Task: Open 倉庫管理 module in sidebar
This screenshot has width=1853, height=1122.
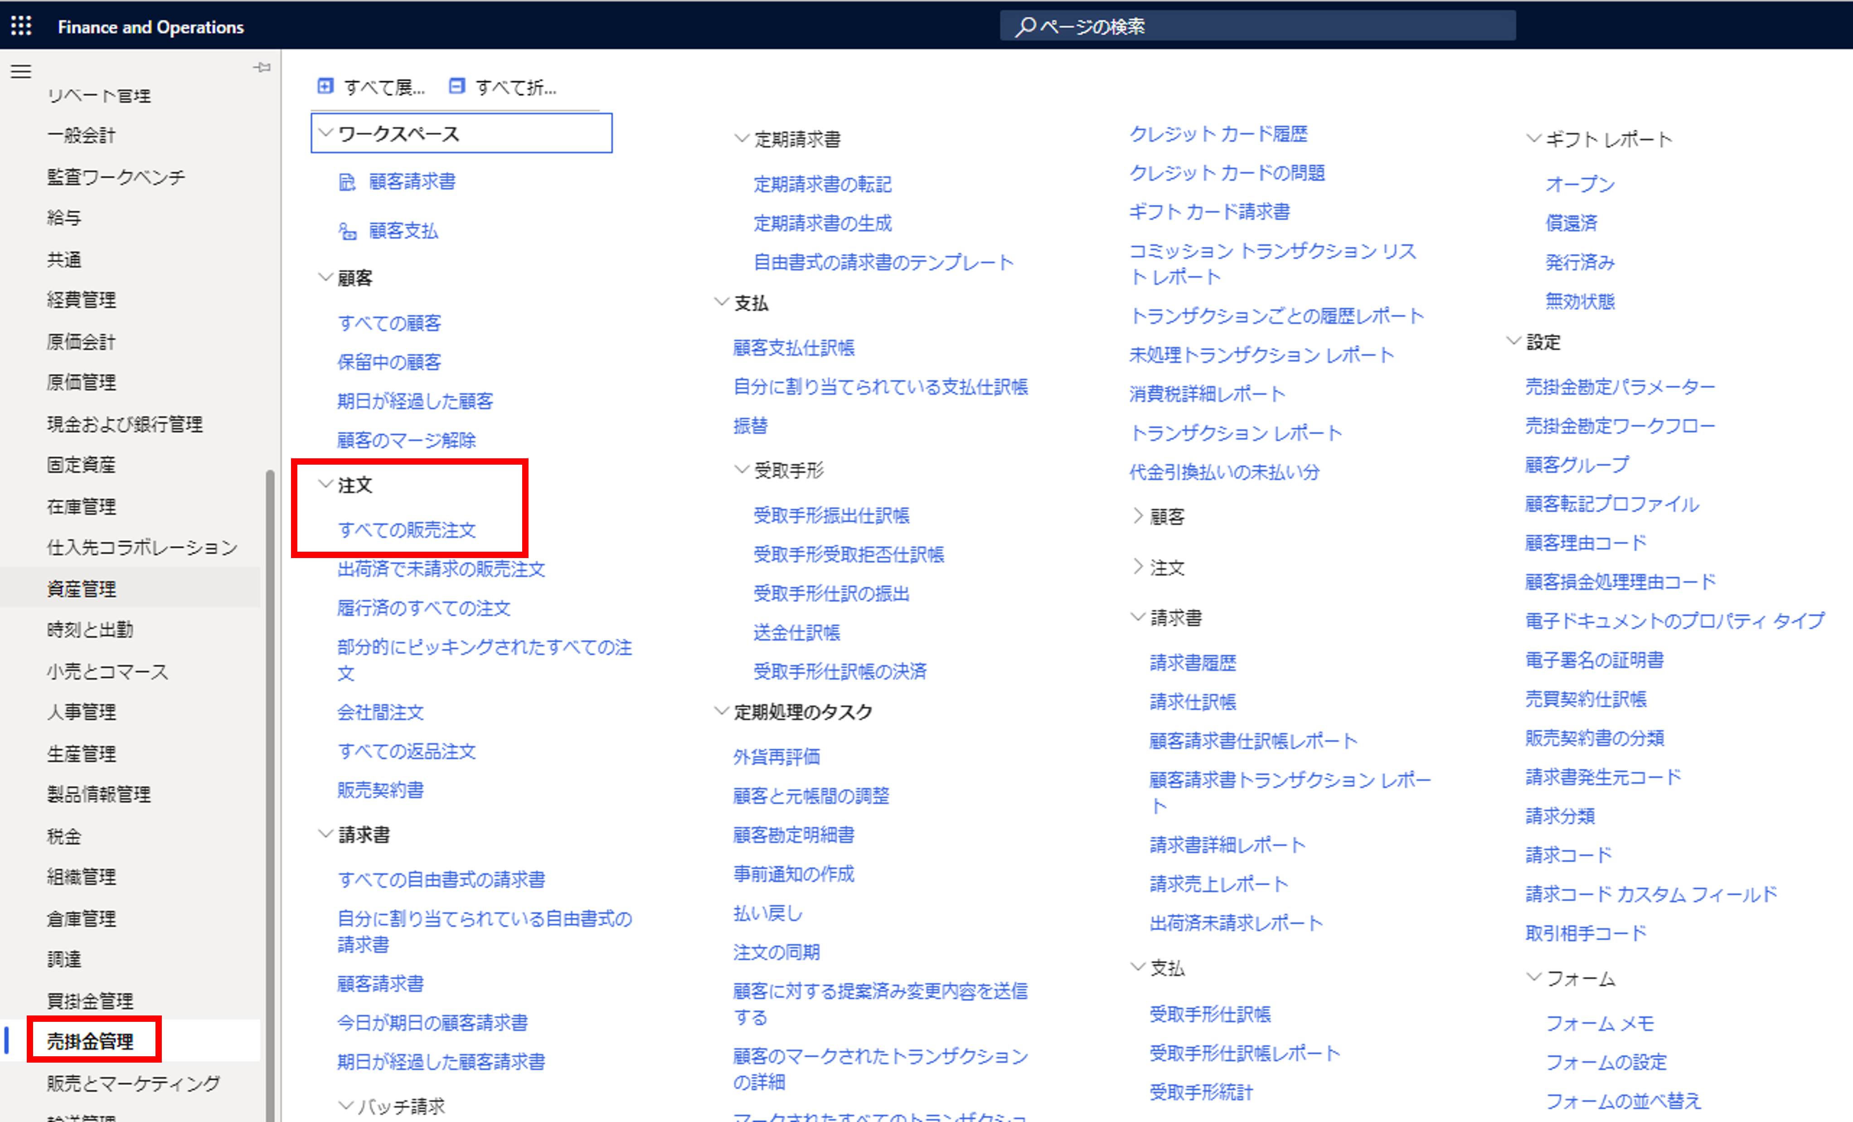Action: click(81, 918)
